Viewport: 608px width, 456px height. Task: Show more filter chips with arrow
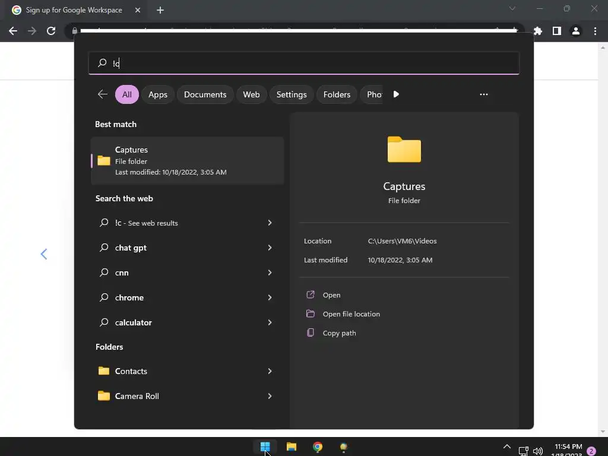click(x=396, y=94)
